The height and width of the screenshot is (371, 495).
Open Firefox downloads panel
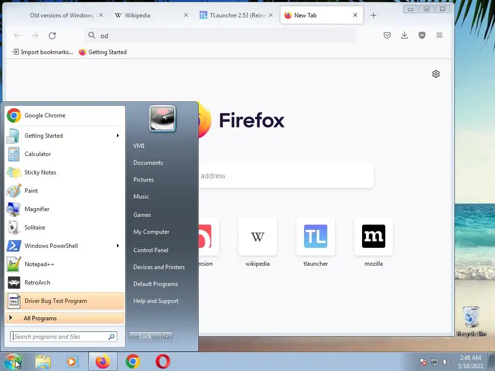tap(405, 35)
